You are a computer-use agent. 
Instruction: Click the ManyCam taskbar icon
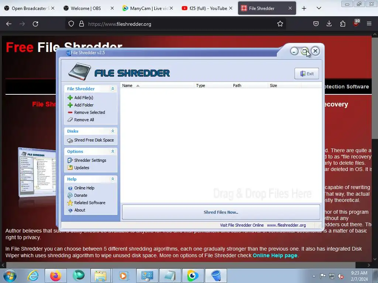coord(193,276)
